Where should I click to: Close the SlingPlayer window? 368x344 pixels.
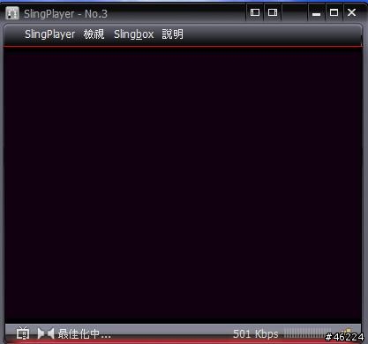click(351, 12)
